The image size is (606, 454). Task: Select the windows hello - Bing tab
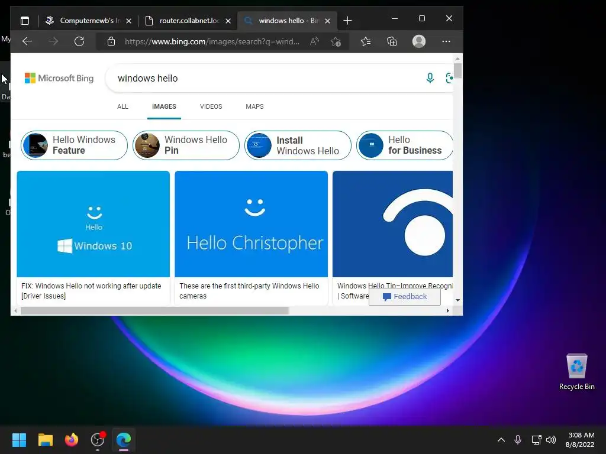pos(287,21)
